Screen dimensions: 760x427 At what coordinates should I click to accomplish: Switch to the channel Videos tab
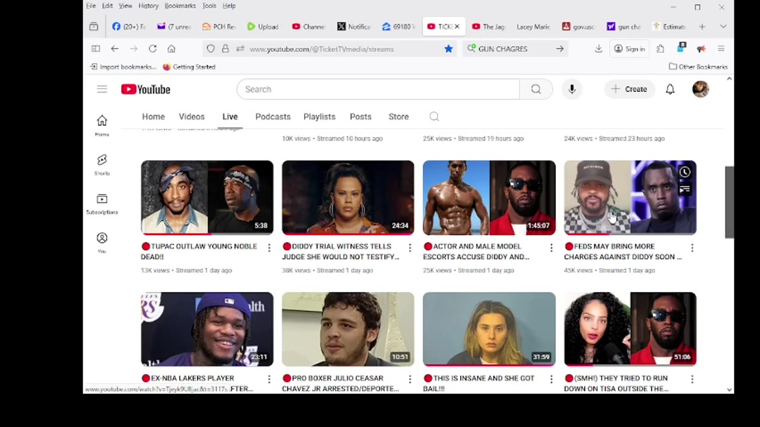191,117
